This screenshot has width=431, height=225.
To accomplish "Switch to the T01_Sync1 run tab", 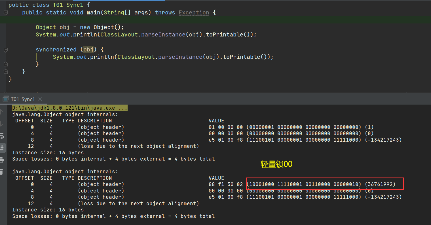I will pyautogui.click(x=23, y=99).
